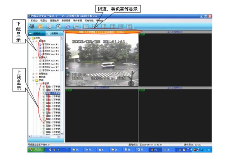Click the first monitor-and-camera toolbar icon

click(x=31, y=26)
